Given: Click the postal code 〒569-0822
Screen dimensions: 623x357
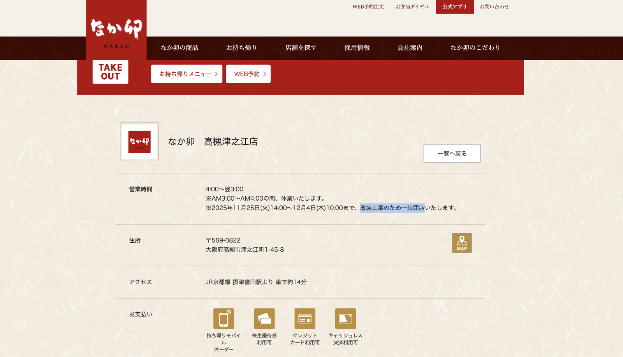Looking at the screenshot, I should click(x=223, y=240).
